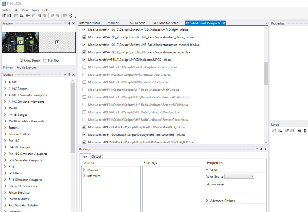Viewport: 308px width, 212px height.
Task: Expand the F-14 Simulator Viewports toolbox group
Action: tap(5, 160)
